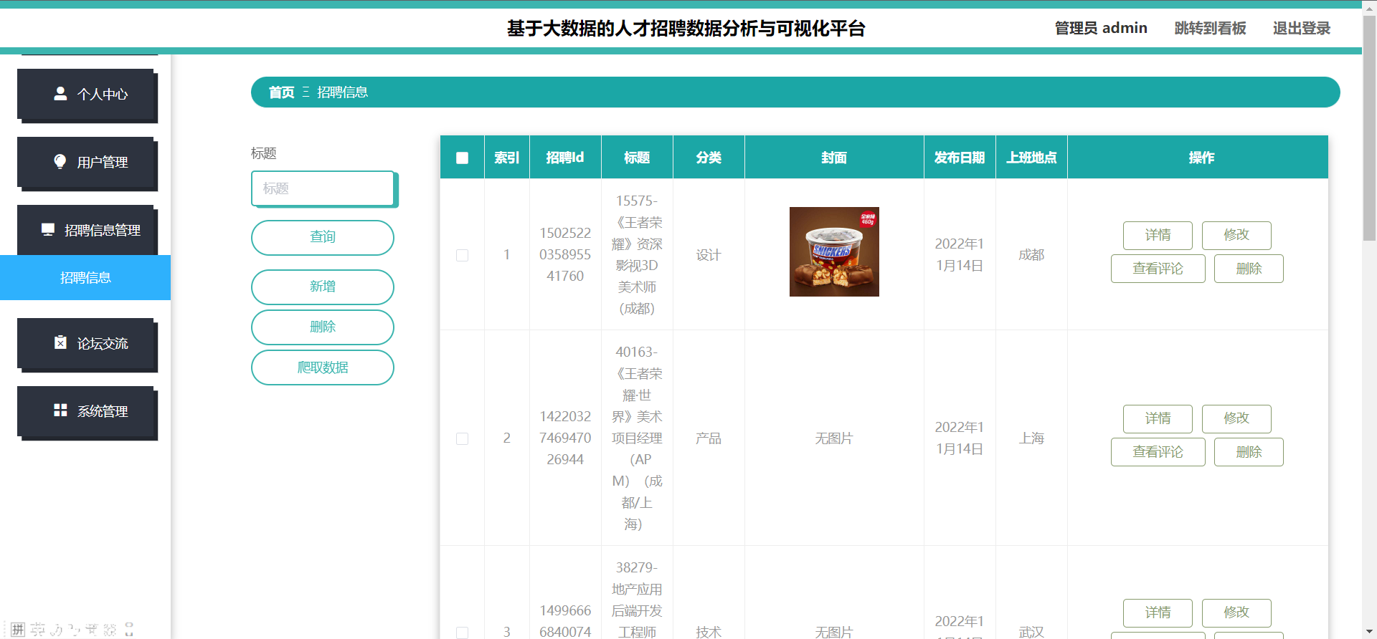Click the monitor icon beside 招聘信息管理

click(48, 230)
